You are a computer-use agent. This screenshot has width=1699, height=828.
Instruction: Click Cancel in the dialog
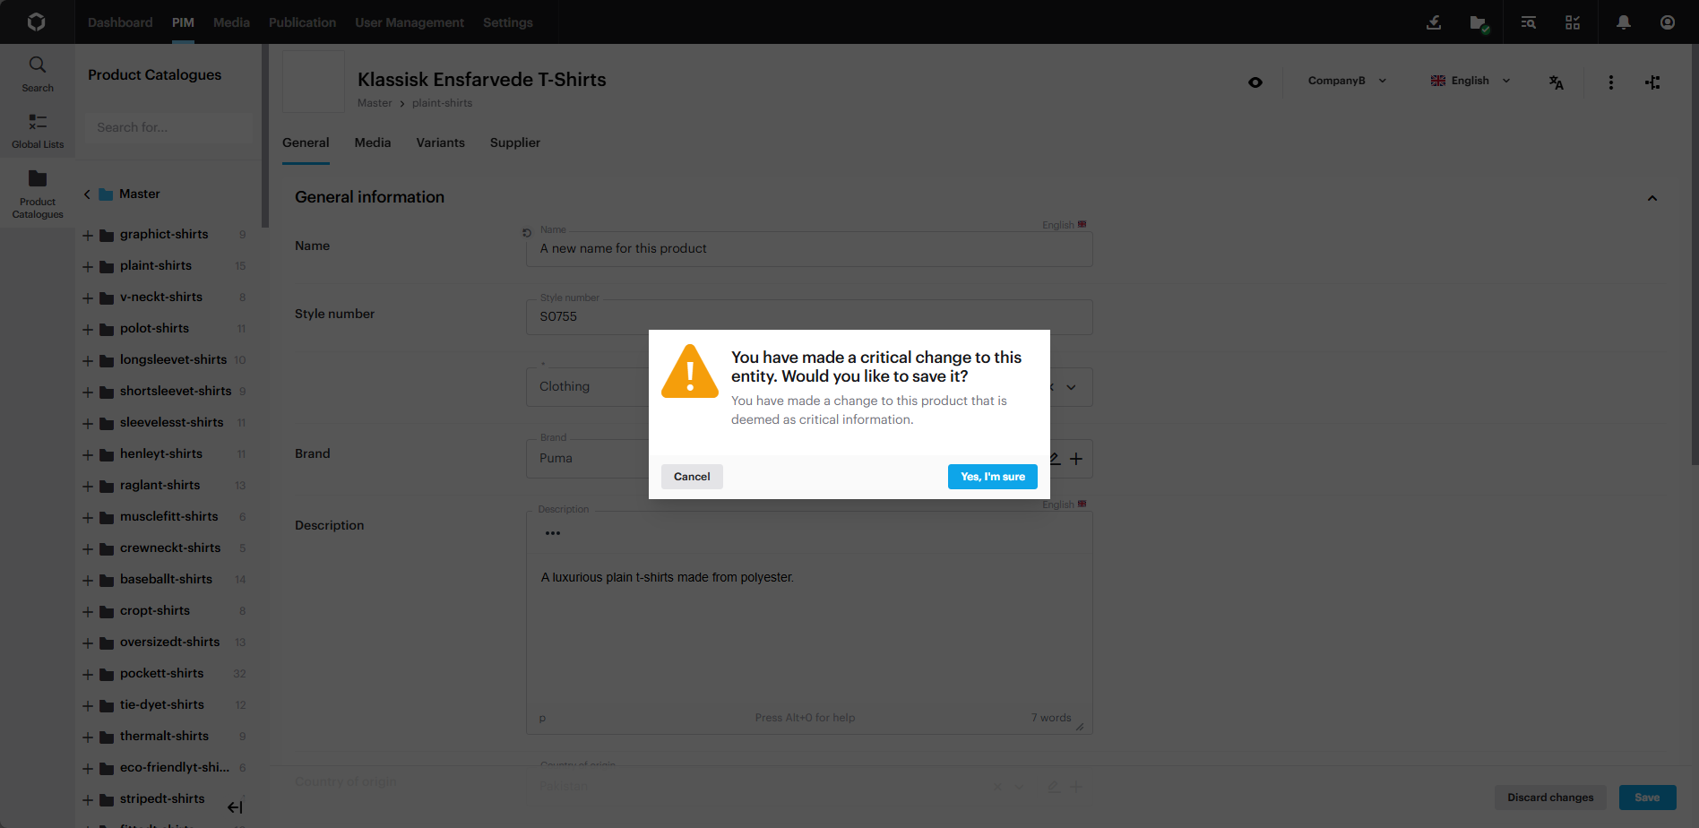pos(692,477)
